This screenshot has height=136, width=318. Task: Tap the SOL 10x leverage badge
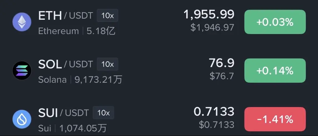[107, 64]
